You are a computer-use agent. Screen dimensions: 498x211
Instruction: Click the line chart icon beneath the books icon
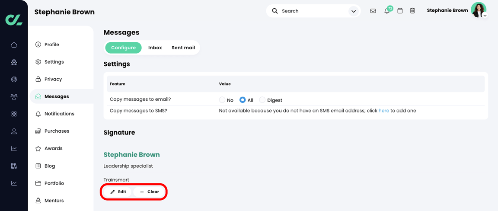click(x=14, y=183)
